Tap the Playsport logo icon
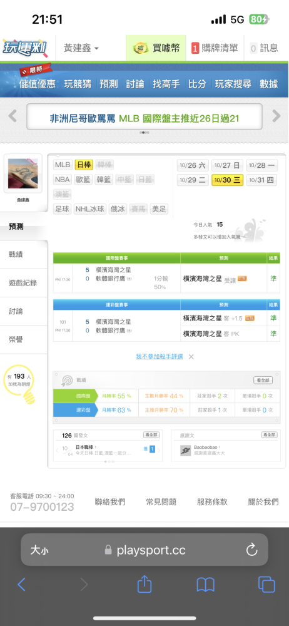The width and height of the screenshot is (289, 626). pos(25,48)
